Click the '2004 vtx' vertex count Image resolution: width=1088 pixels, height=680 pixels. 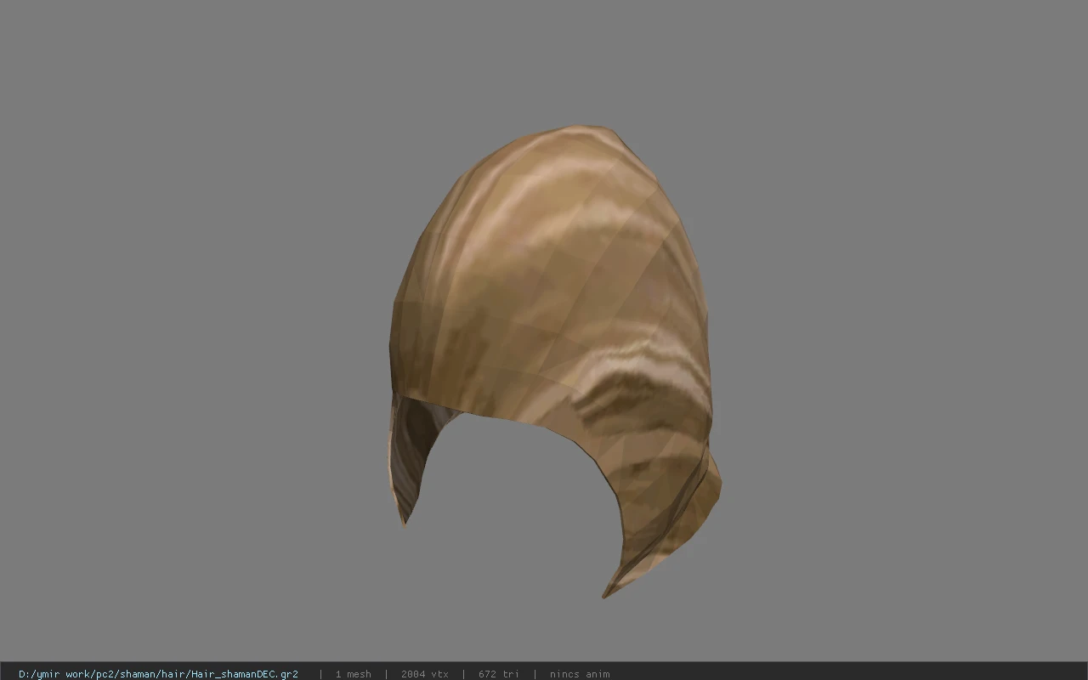tap(424, 674)
